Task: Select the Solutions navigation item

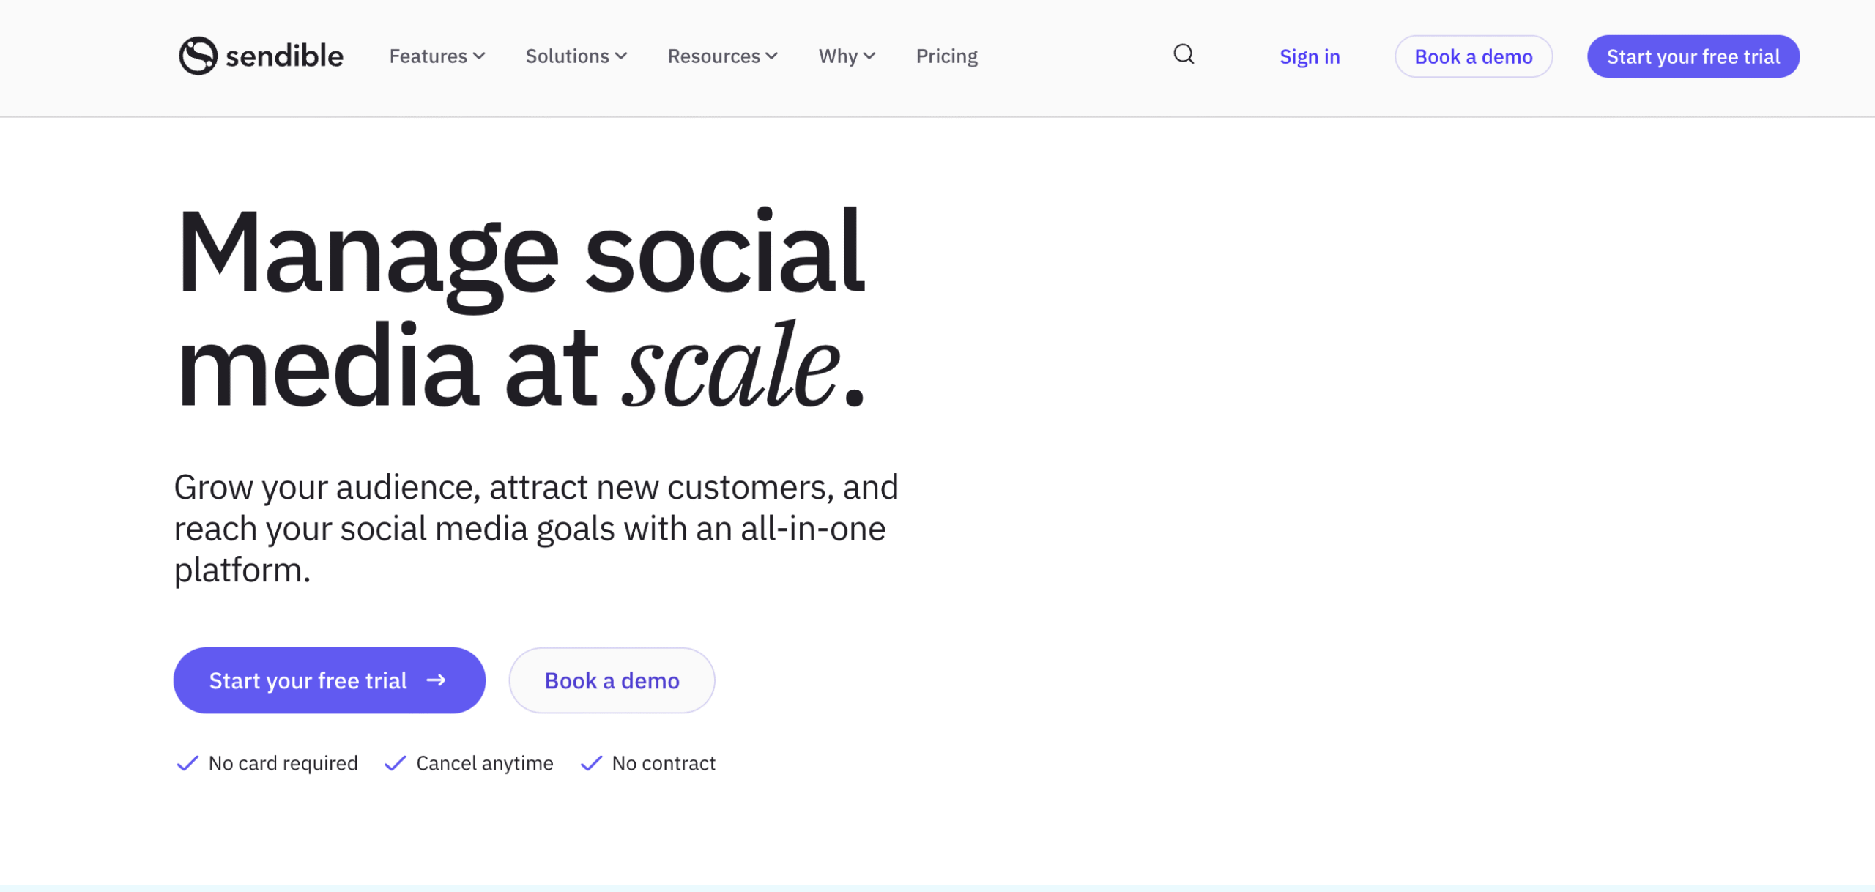Action: 567,56
